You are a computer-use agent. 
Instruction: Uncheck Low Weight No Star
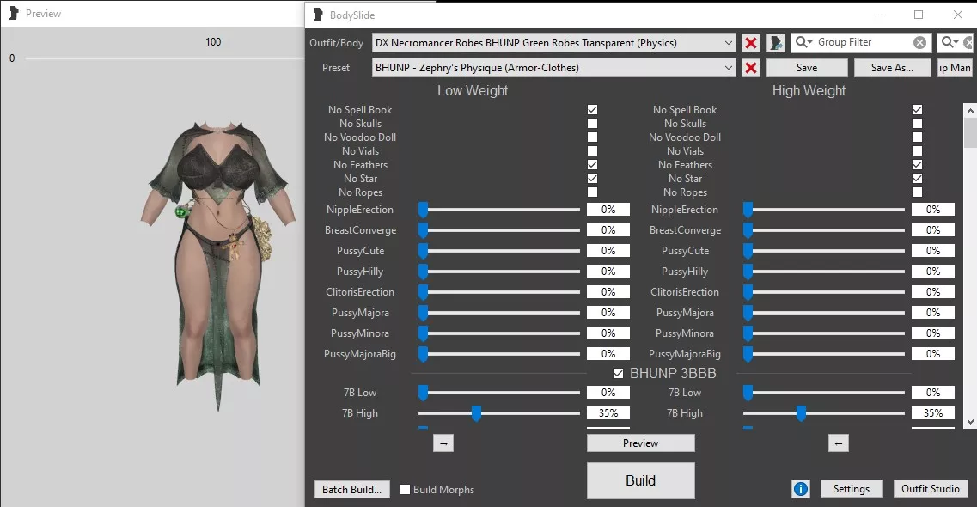click(x=592, y=178)
